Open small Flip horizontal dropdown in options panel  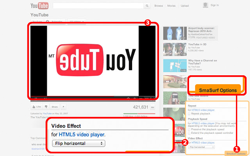coord(202,147)
